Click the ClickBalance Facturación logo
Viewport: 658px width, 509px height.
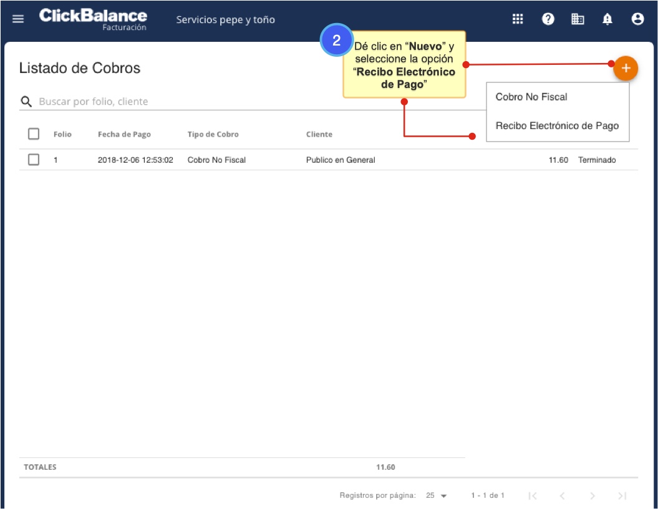tap(94, 19)
